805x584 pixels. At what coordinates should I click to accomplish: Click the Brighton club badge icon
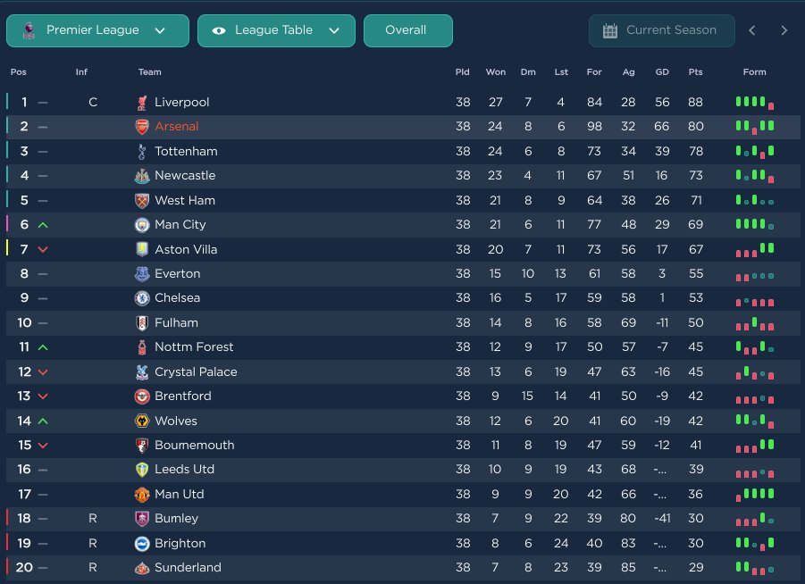tap(142, 543)
